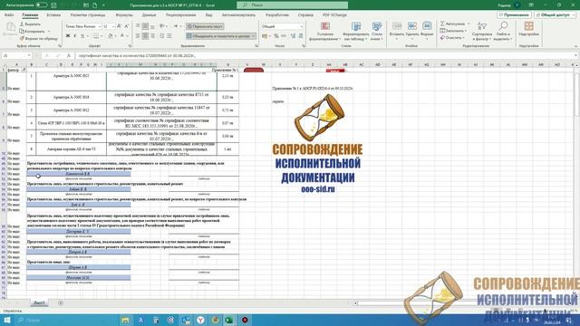Click Delete cells button
The width and height of the screenshot is (580, 326).
411,31
